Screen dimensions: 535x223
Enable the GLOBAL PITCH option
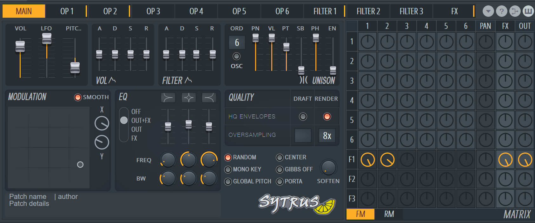(228, 182)
